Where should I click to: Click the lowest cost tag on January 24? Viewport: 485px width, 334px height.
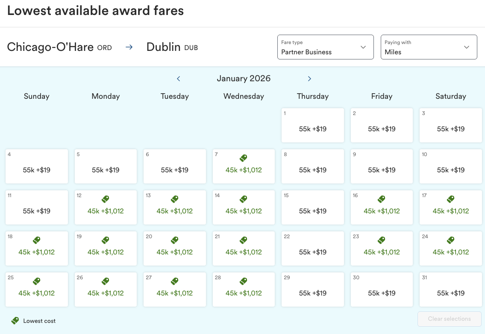click(x=450, y=240)
